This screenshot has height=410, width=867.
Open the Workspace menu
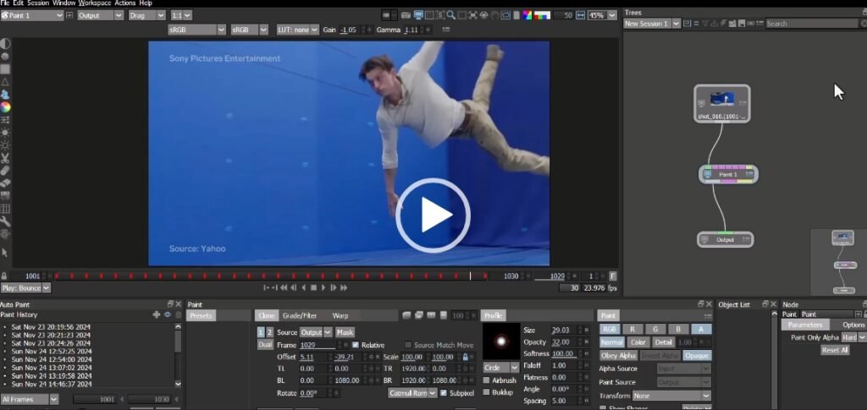(x=95, y=3)
